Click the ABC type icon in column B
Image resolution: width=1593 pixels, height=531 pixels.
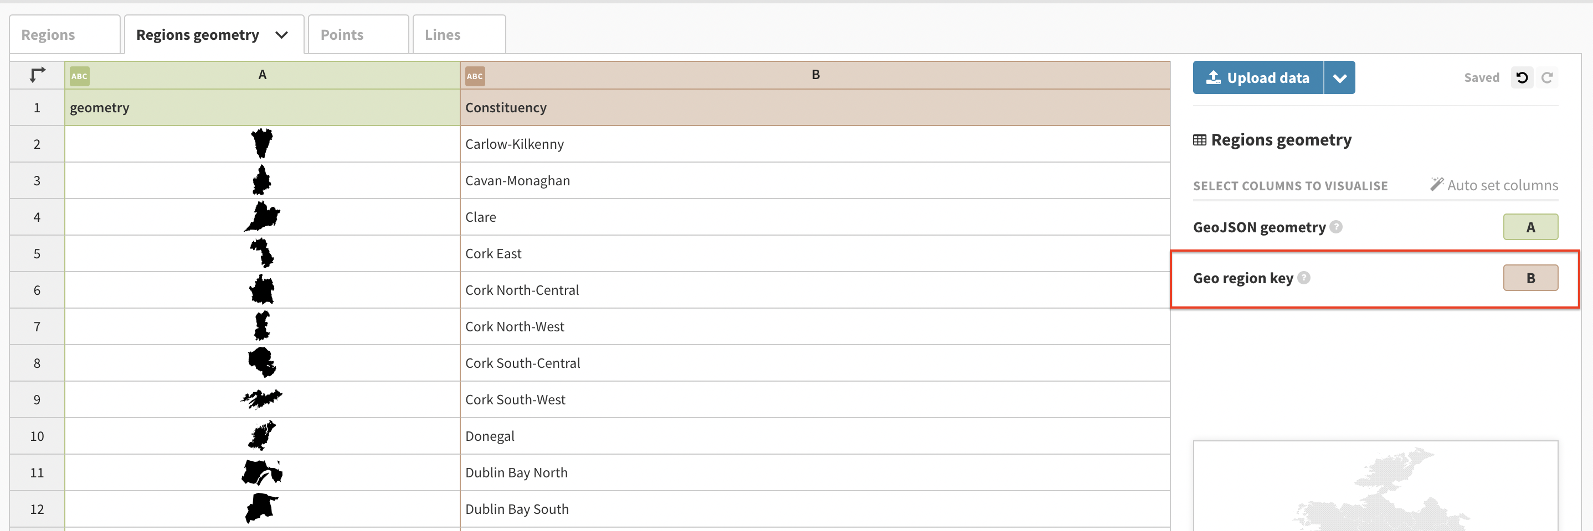(x=475, y=76)
